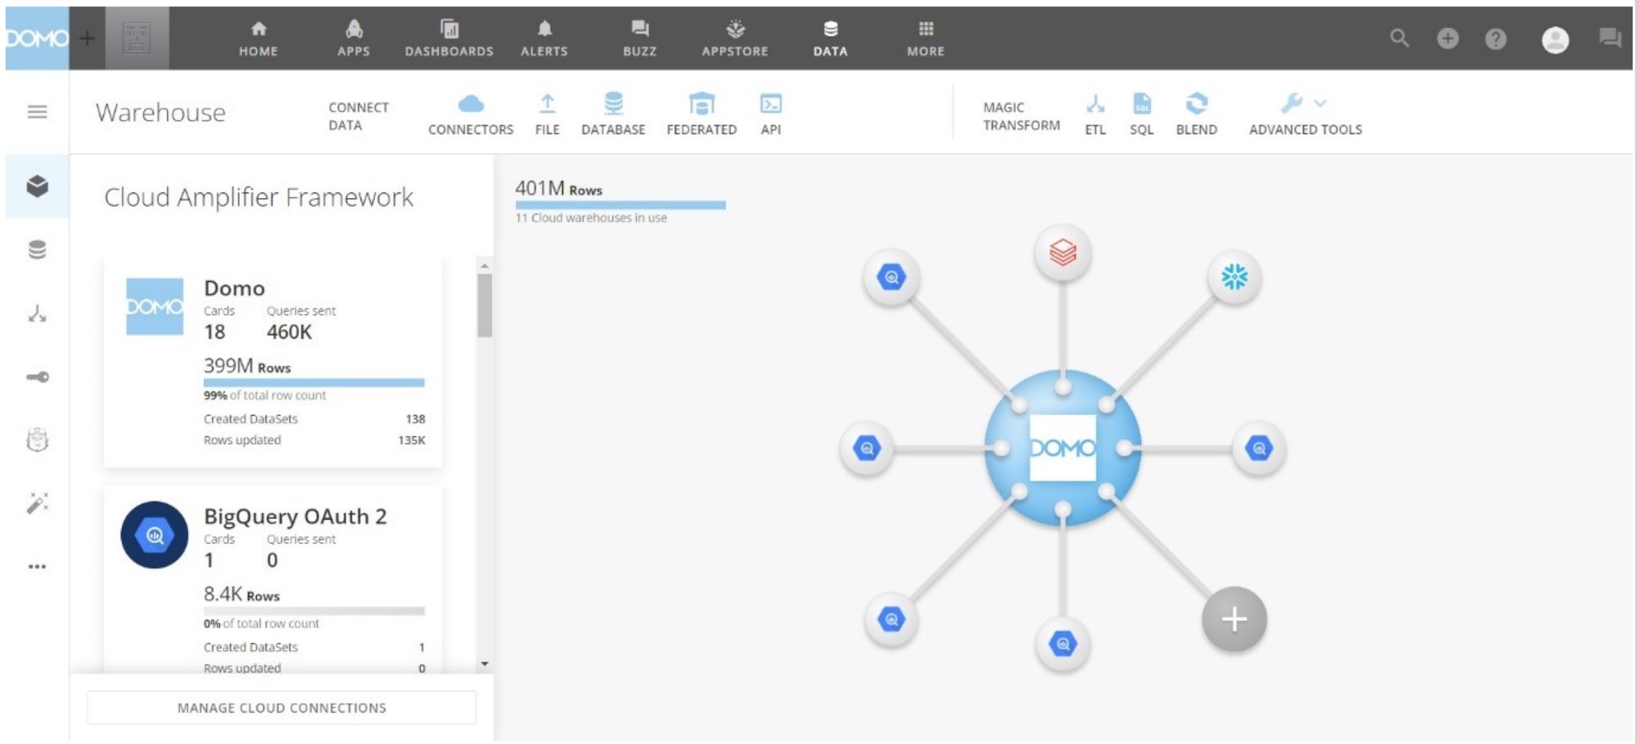Select the File upload option
Viewport: 1637px width, 744px height.
click(x=547, y=112)
